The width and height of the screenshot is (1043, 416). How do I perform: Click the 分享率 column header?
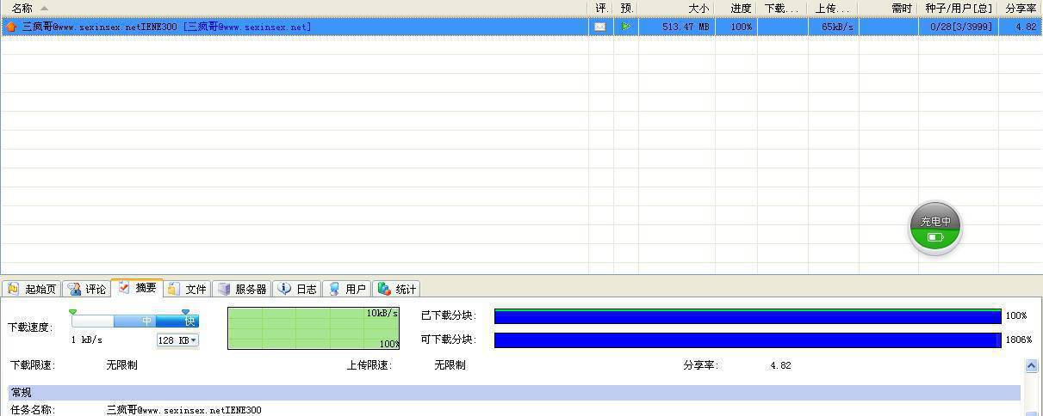(1021, 8)
